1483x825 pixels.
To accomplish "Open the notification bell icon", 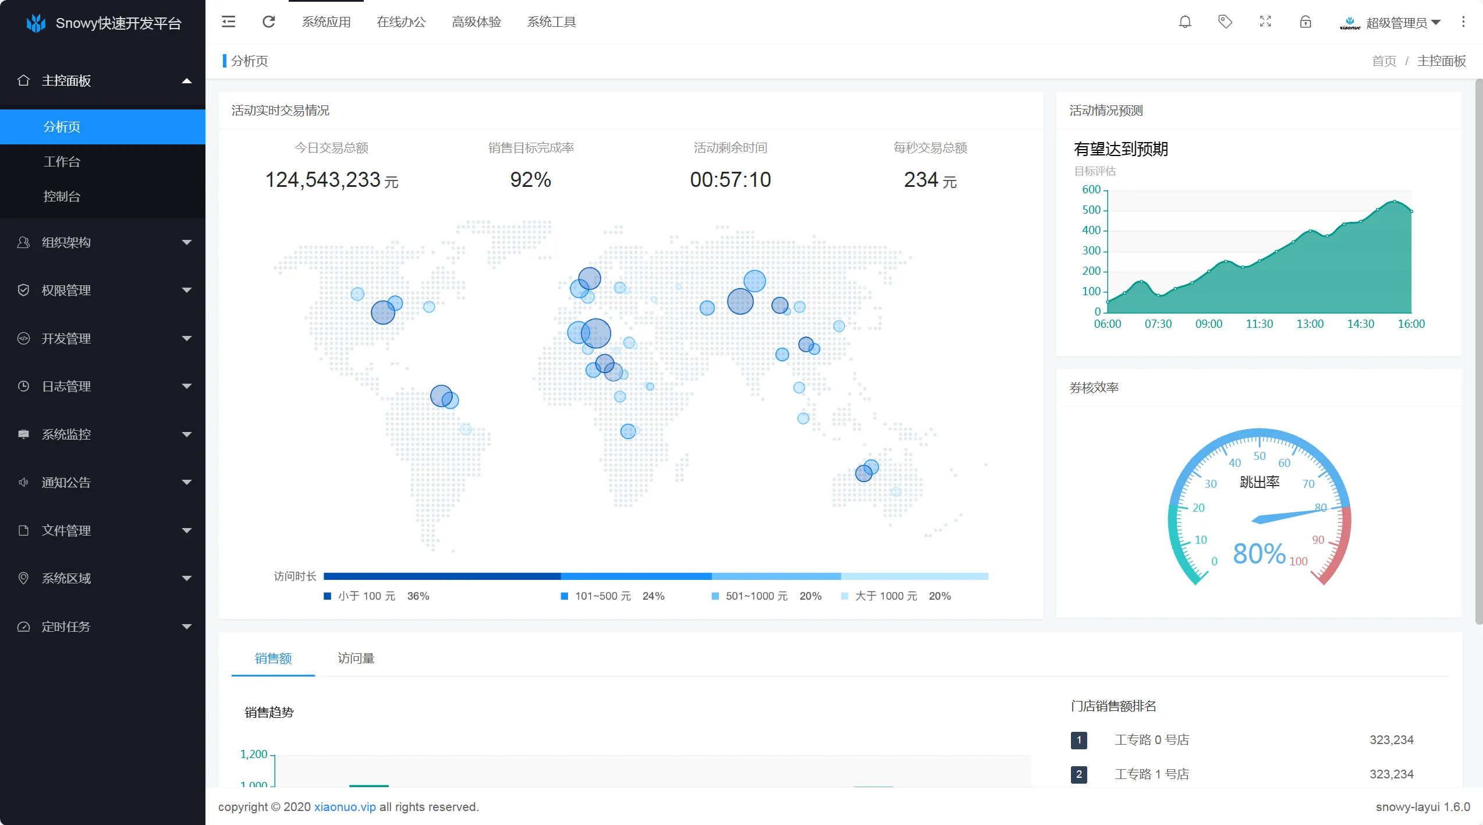I will click(x=1185, y=22).
